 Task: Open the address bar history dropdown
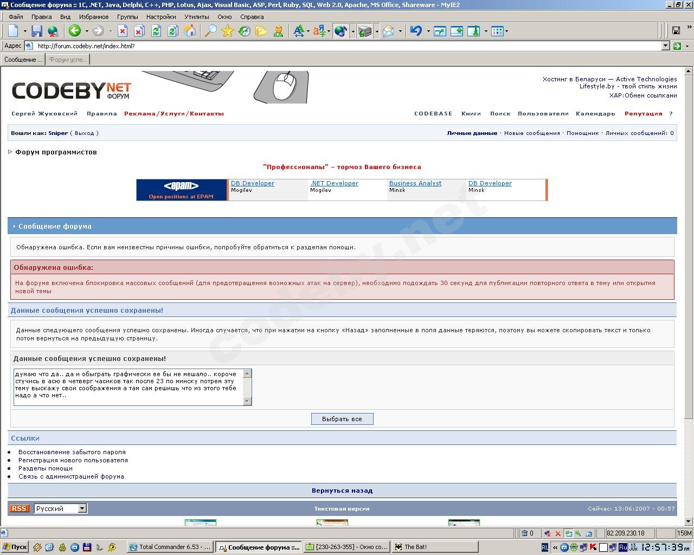(666, 46)
